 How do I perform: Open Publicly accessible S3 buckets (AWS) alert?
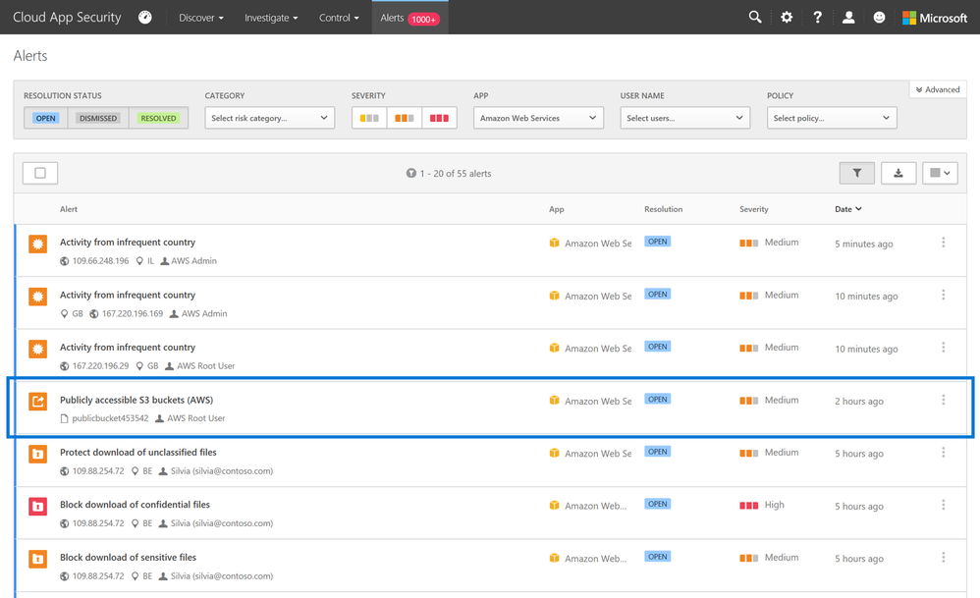(136, 400)
